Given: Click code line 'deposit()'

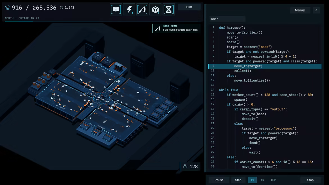Looking at the screenshot, I should (250, 119).
